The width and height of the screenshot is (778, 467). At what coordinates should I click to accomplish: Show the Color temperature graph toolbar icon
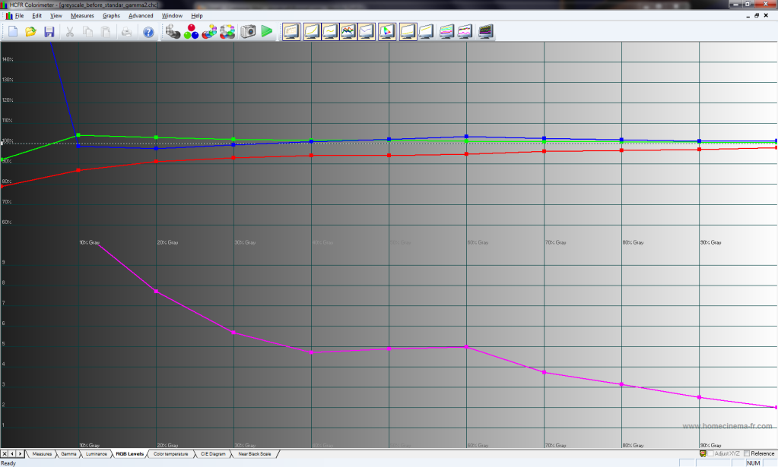[366, 32]
